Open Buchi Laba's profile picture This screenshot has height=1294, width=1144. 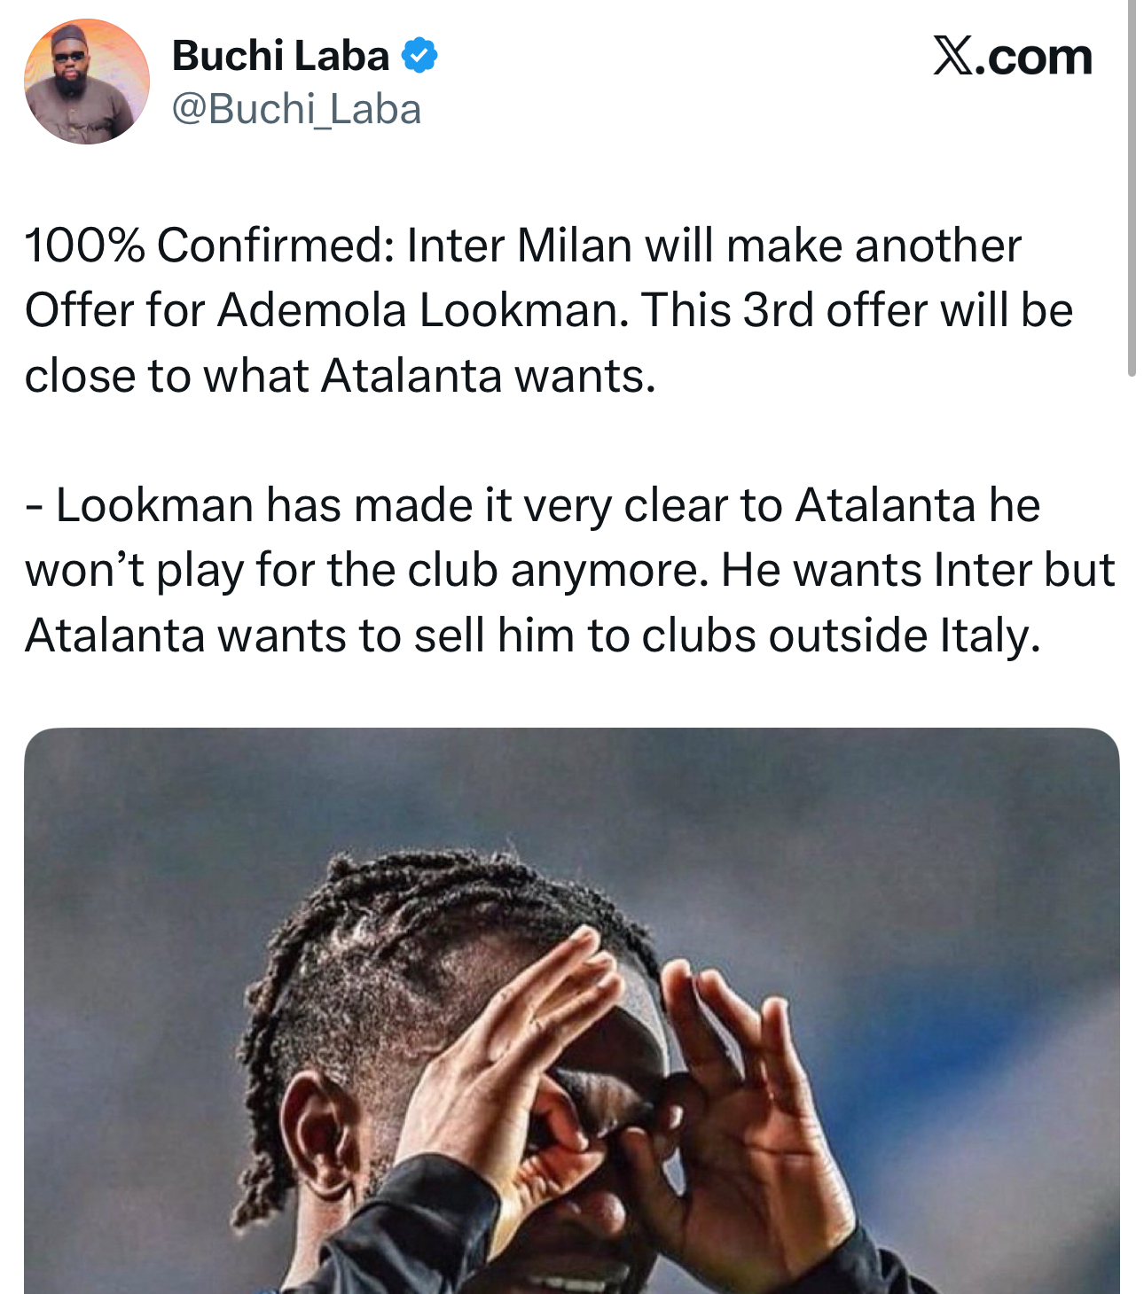point(86,82)
